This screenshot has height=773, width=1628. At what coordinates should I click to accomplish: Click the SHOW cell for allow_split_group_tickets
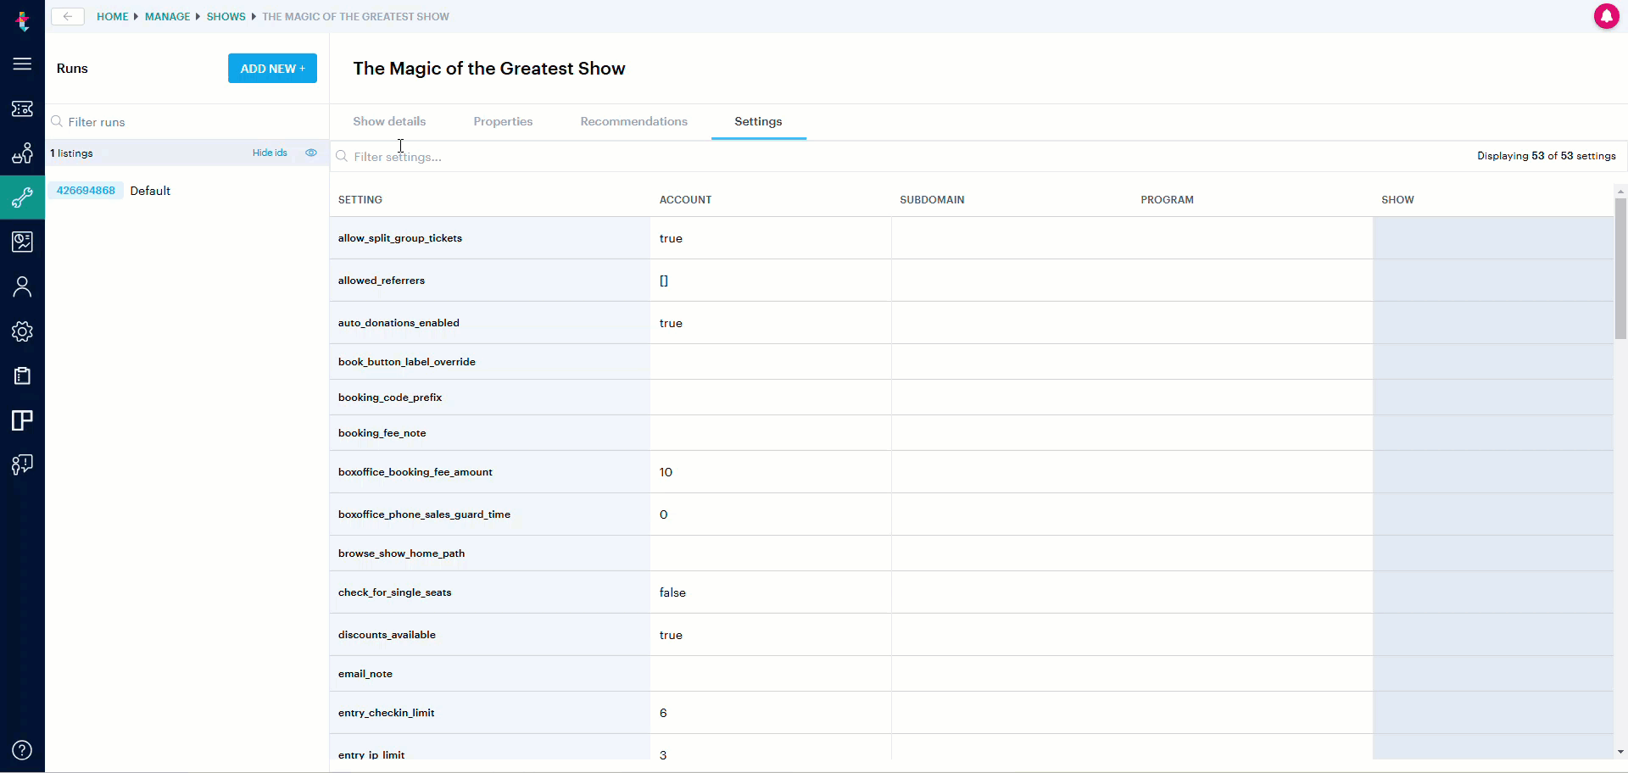tap(1493, 238)
